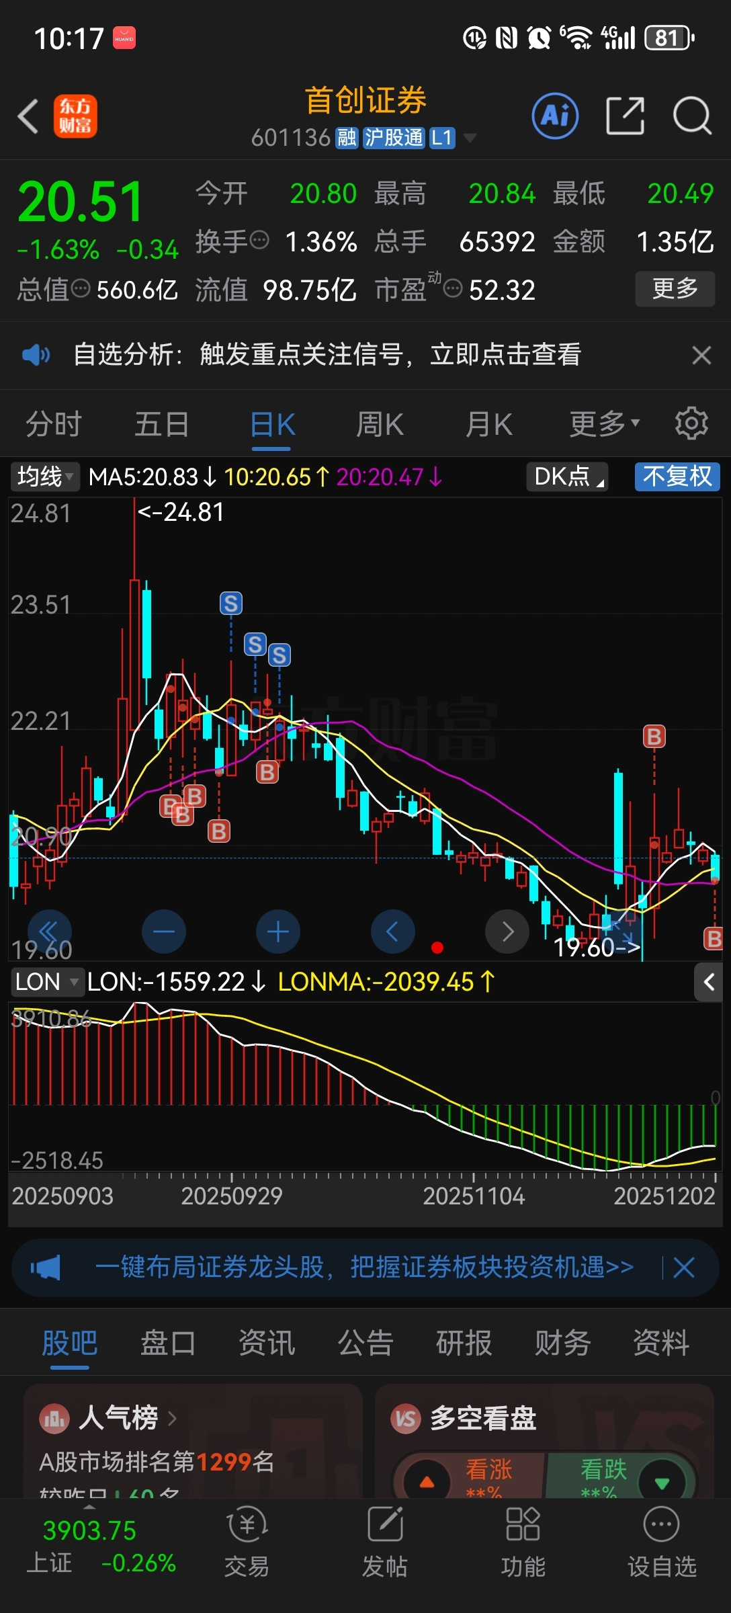Tap the MA5:20.83 average value
This screenshot has width=731, height=1613.
click(x=152, y=477)
